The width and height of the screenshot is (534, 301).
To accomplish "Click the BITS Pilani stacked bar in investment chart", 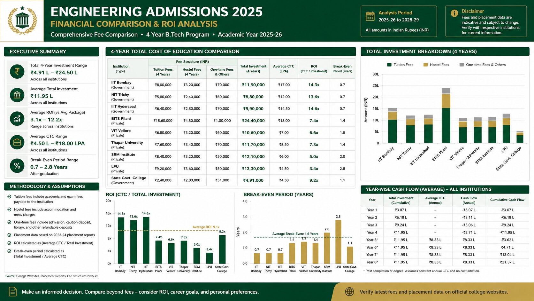I will [446, 115].
